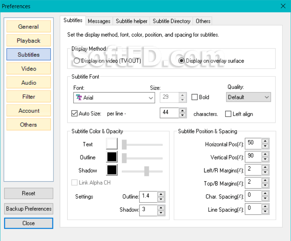
Task: Switch to the Subtitle Directory tab
Action: pos(171,21)
